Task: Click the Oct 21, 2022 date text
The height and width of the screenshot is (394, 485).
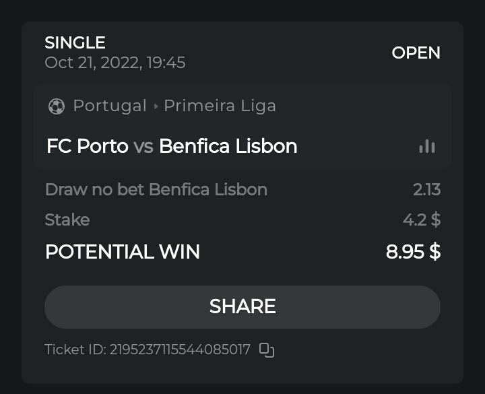Action: [x=115, y=63]
